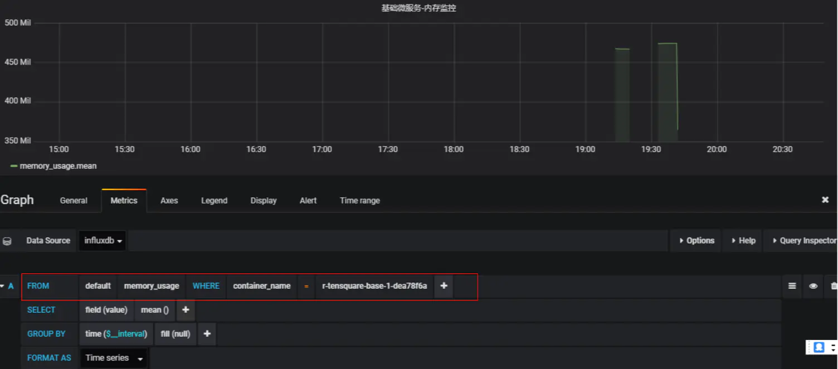The width and height of the screenshot is (838, 369).
Task: Click the data source database icon
Action: click(7, 241)
